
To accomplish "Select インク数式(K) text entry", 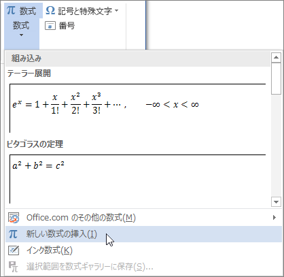I will coord(50,250).
